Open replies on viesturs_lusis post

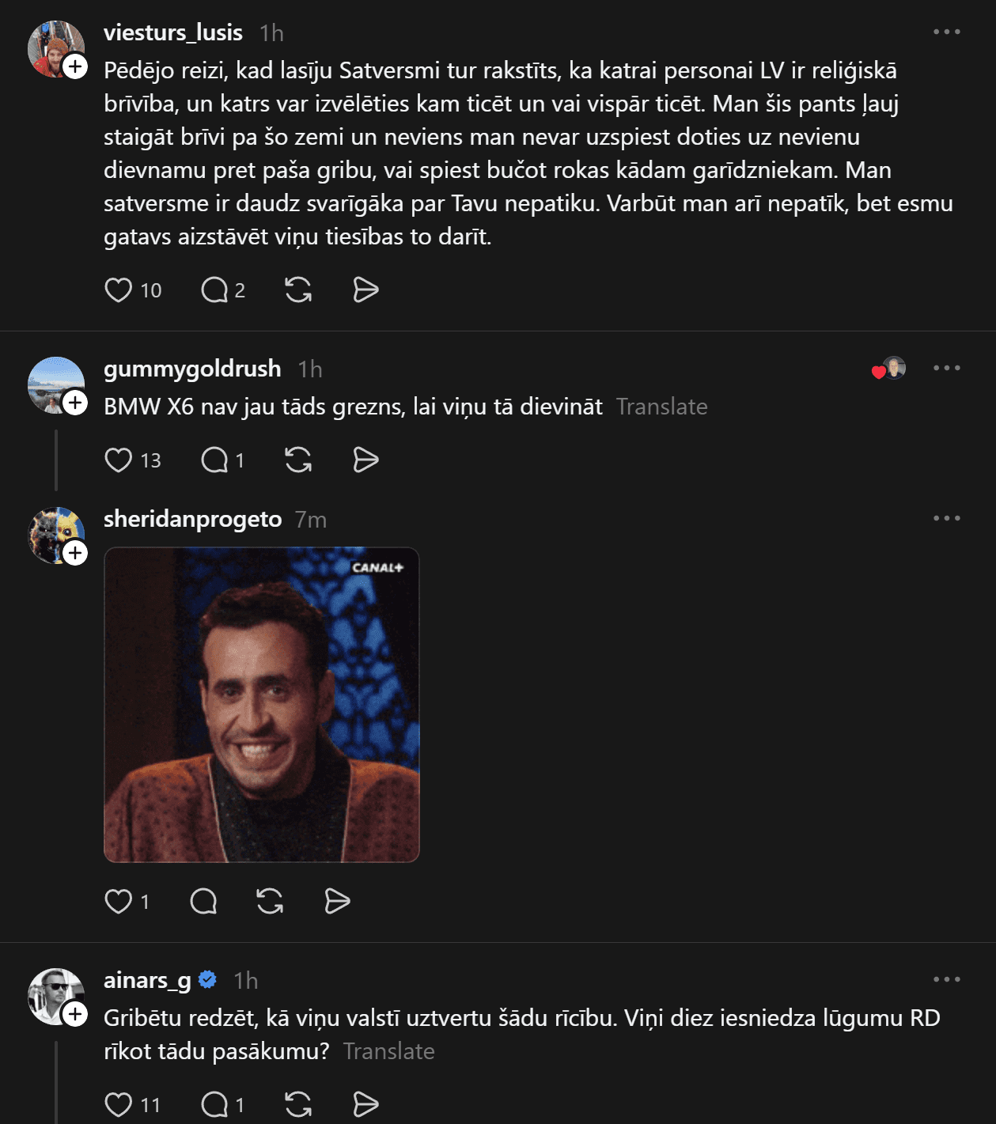point(214,290)
